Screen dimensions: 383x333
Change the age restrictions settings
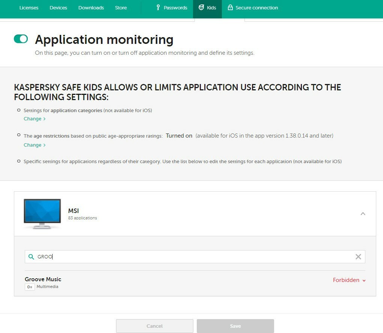pyautogui.click(x=35, y=145)
